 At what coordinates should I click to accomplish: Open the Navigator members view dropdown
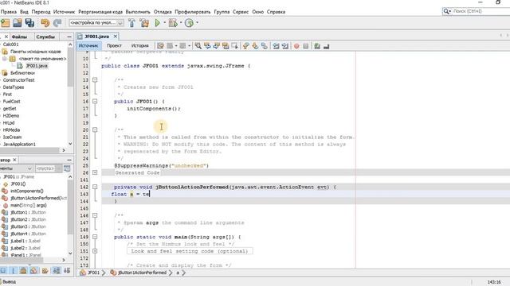click(x=16, y=168)
